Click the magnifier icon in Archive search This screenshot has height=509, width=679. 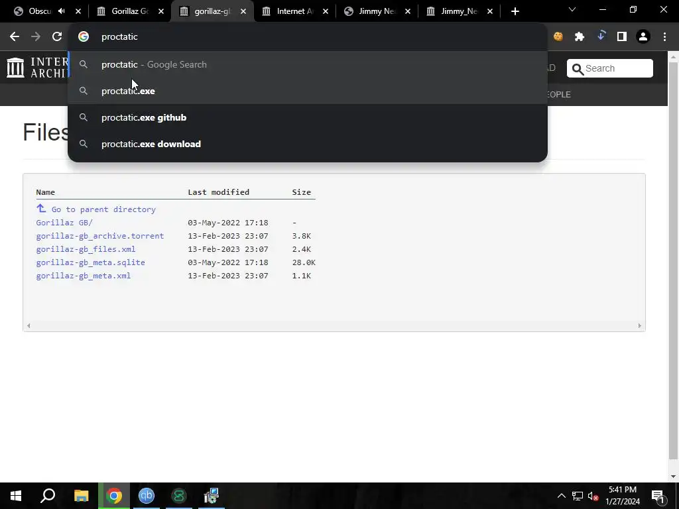click(x=578, y=69)
